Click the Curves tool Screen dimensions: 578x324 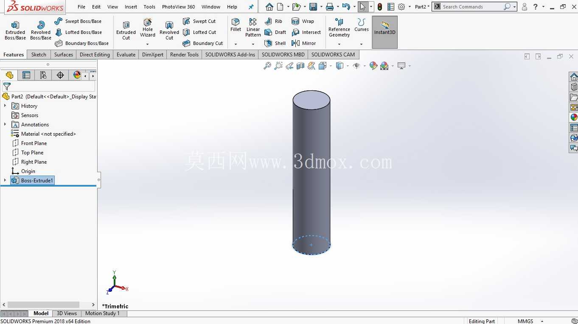click(x=362, y=25)
